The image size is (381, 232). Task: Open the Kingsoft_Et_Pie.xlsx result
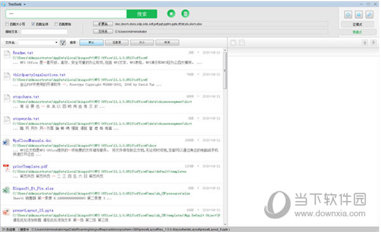coord(33,188)
